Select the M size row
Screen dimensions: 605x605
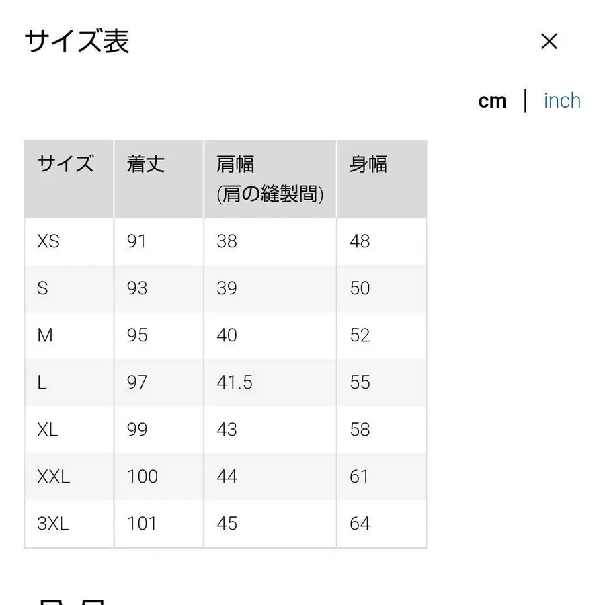tap(44, 335)
